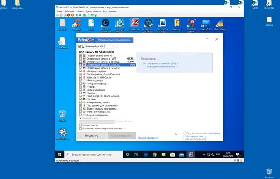Launch Microsoft Edge from VM taskbar

146,155
